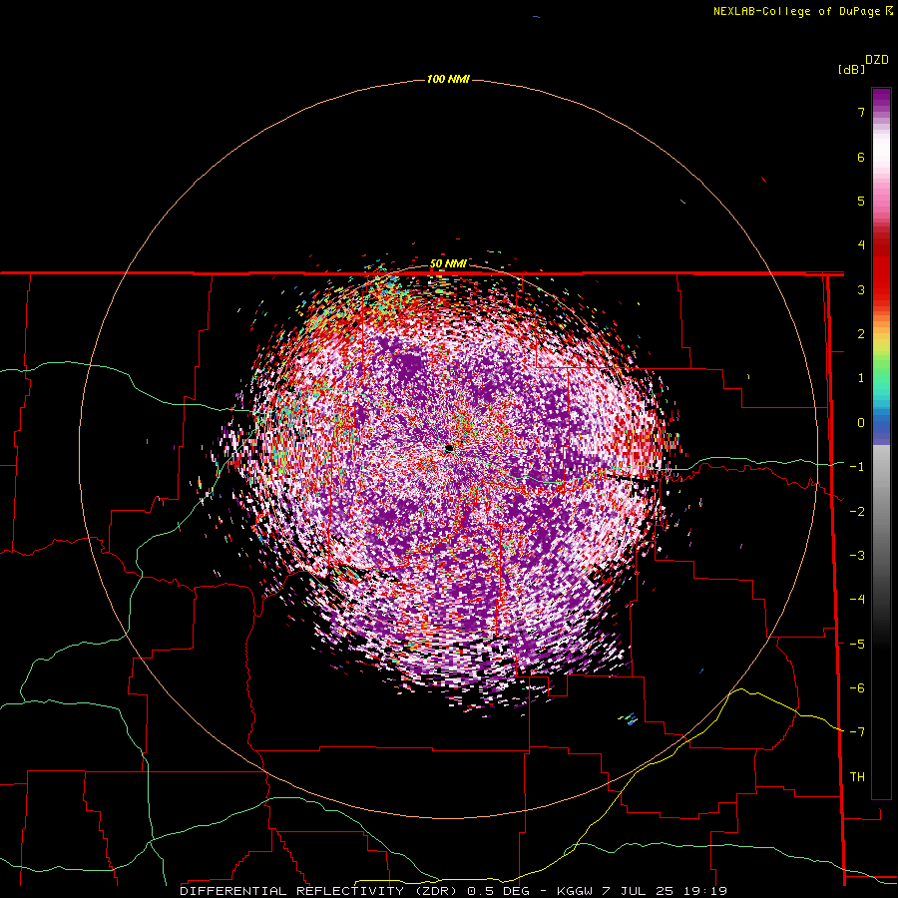Image resolution: width=898 pixels, height=898 pixels.
Task: Click the 6 value on color scale
Action: tap(861, 157)
